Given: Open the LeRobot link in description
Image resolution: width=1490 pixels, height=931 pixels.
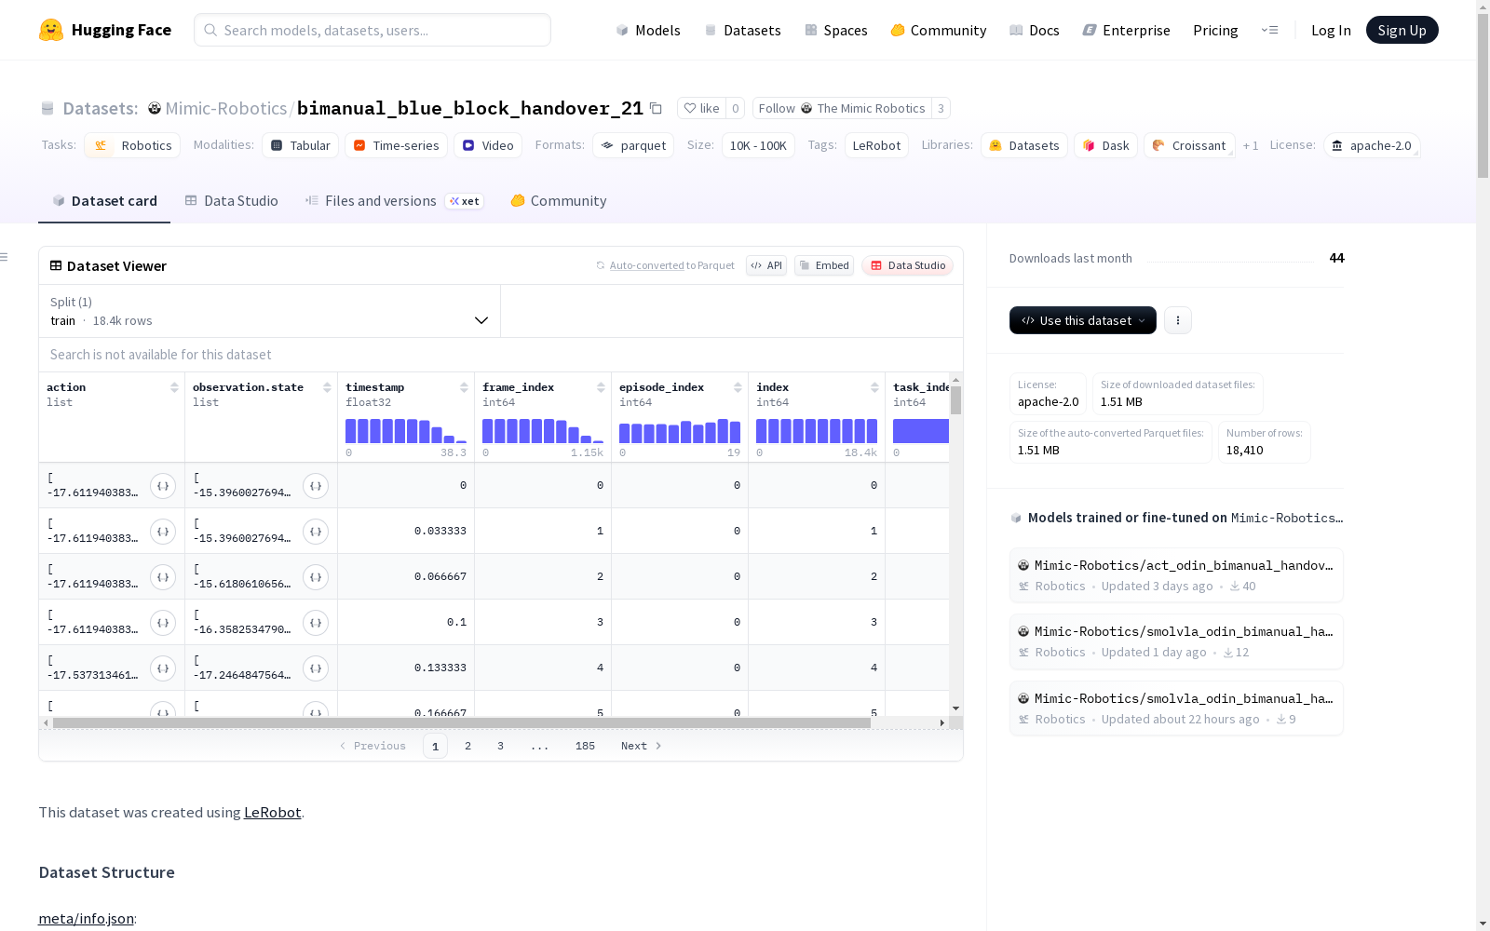Looking at the screenshot, I should (x=272, y=812).
